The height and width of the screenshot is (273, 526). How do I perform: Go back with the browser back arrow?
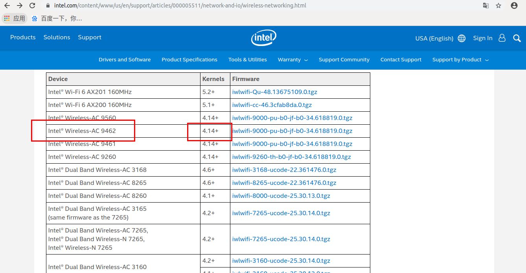[x=7, y=6]
